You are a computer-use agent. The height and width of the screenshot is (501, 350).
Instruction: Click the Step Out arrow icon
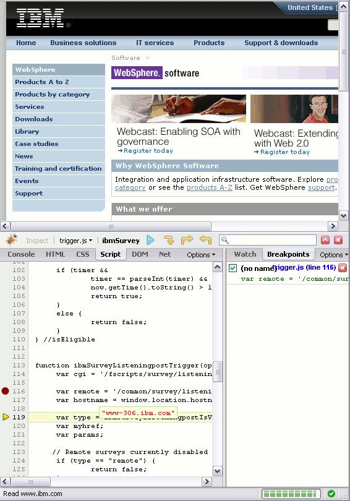(205, 240)
